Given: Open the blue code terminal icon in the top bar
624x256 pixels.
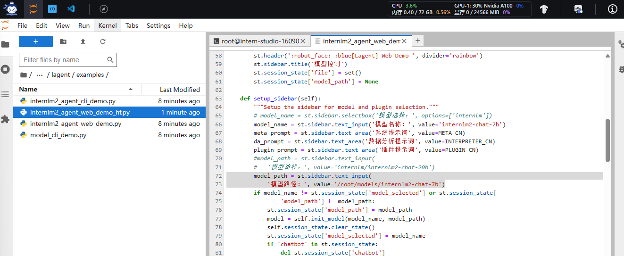Looking at the screenshot, I should point(52,9).
